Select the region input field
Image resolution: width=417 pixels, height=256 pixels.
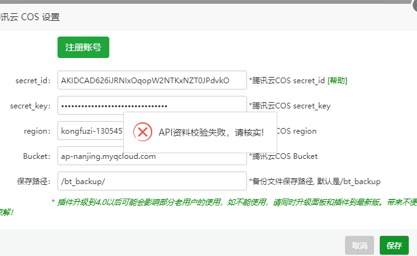pos(90,131)
